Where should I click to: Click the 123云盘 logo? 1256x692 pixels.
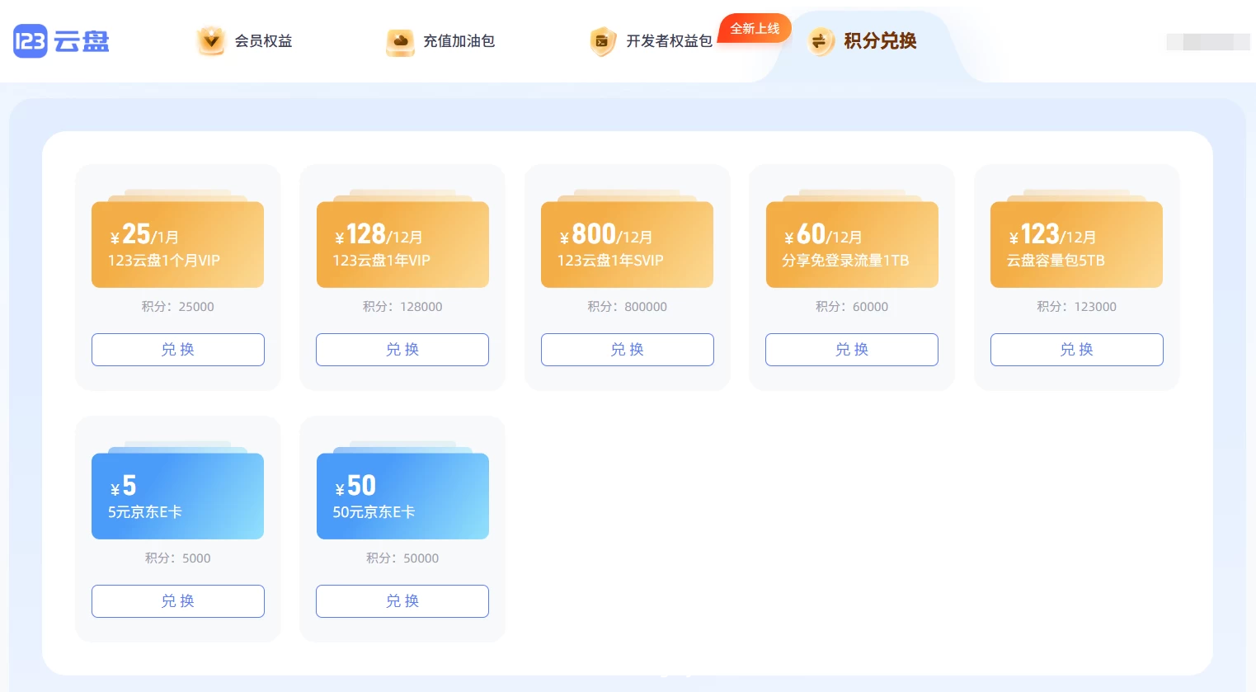tap(61, 41)
